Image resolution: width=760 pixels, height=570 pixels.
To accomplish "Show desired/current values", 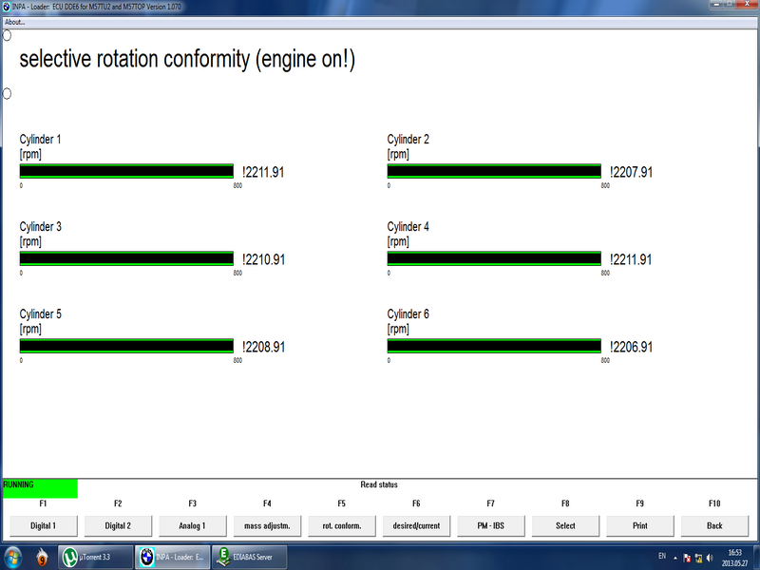I will (416, 524).
